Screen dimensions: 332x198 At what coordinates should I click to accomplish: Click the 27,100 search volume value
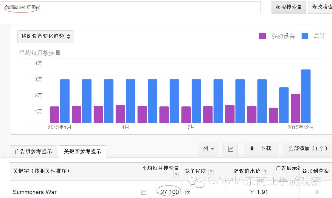[x=170, y=192]
